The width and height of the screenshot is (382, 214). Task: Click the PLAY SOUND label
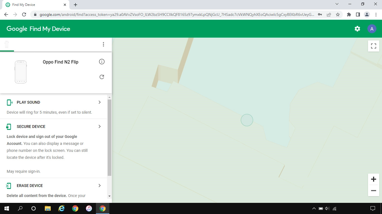click(28, 102)
